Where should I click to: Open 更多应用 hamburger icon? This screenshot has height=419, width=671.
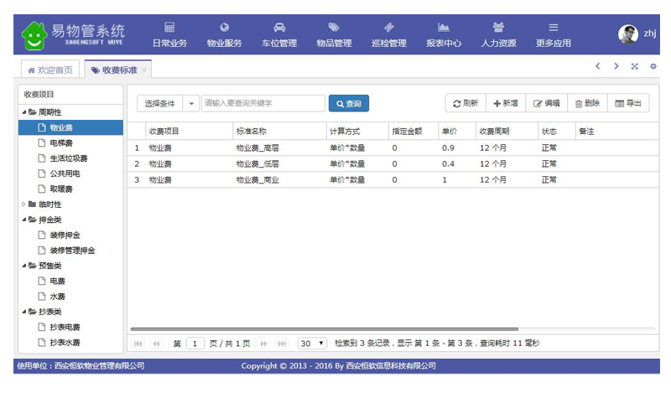[553, 28]
